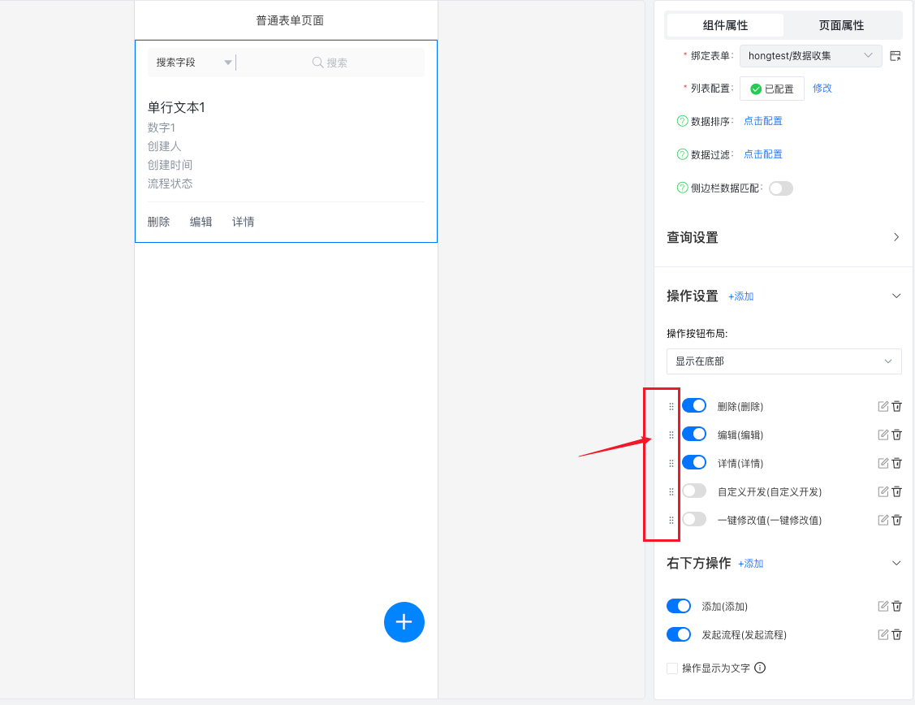This screenshot has height=705, width=915.
Task: Toggle the 侧边栏数据匹配 switch
Action: tap(780, 188)
